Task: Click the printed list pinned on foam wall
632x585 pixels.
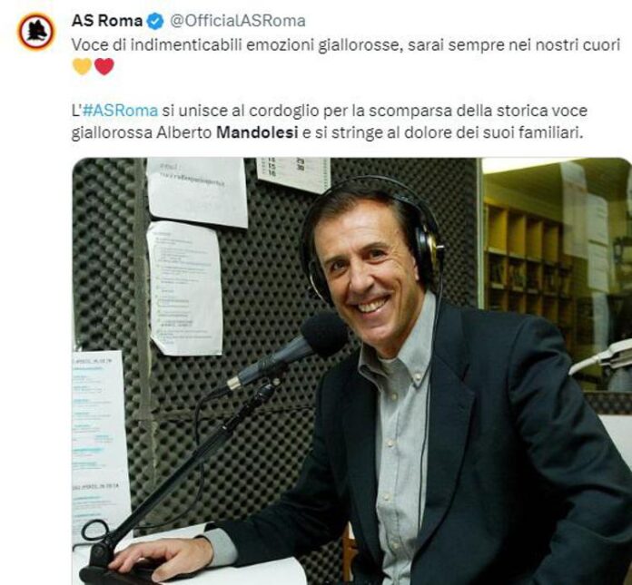Action: point(184,288)
